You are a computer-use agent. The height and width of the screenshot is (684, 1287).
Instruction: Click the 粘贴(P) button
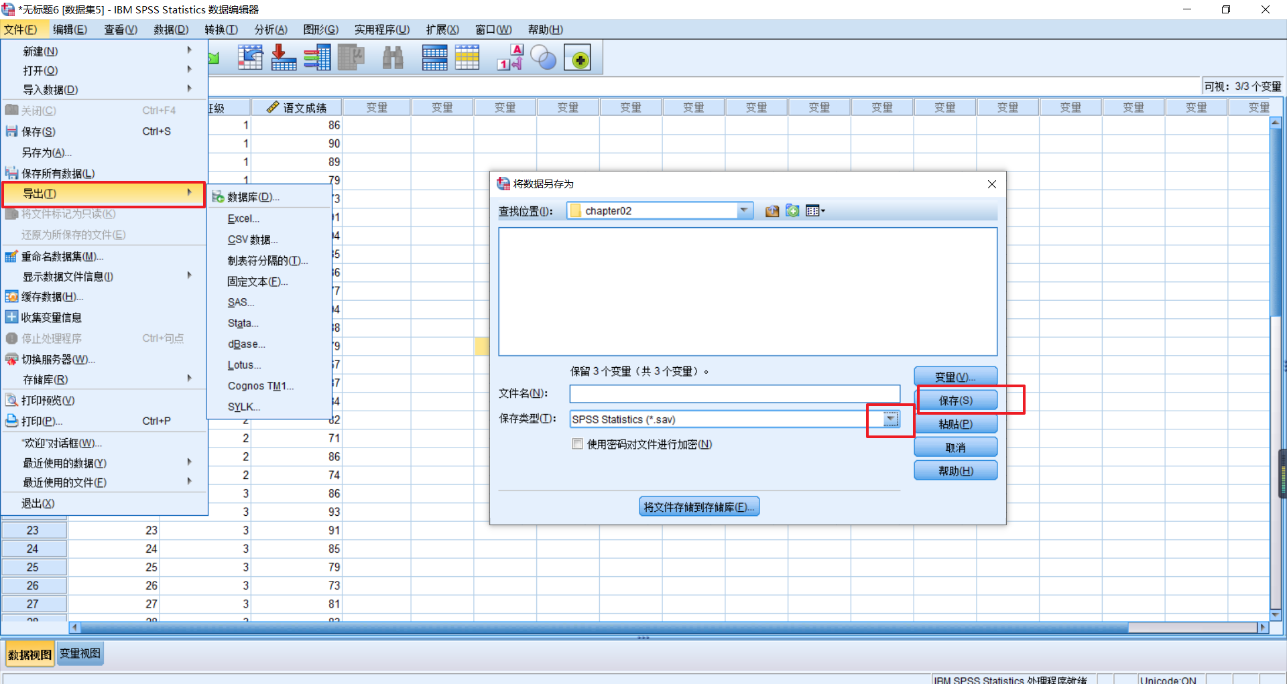[955, 424]
